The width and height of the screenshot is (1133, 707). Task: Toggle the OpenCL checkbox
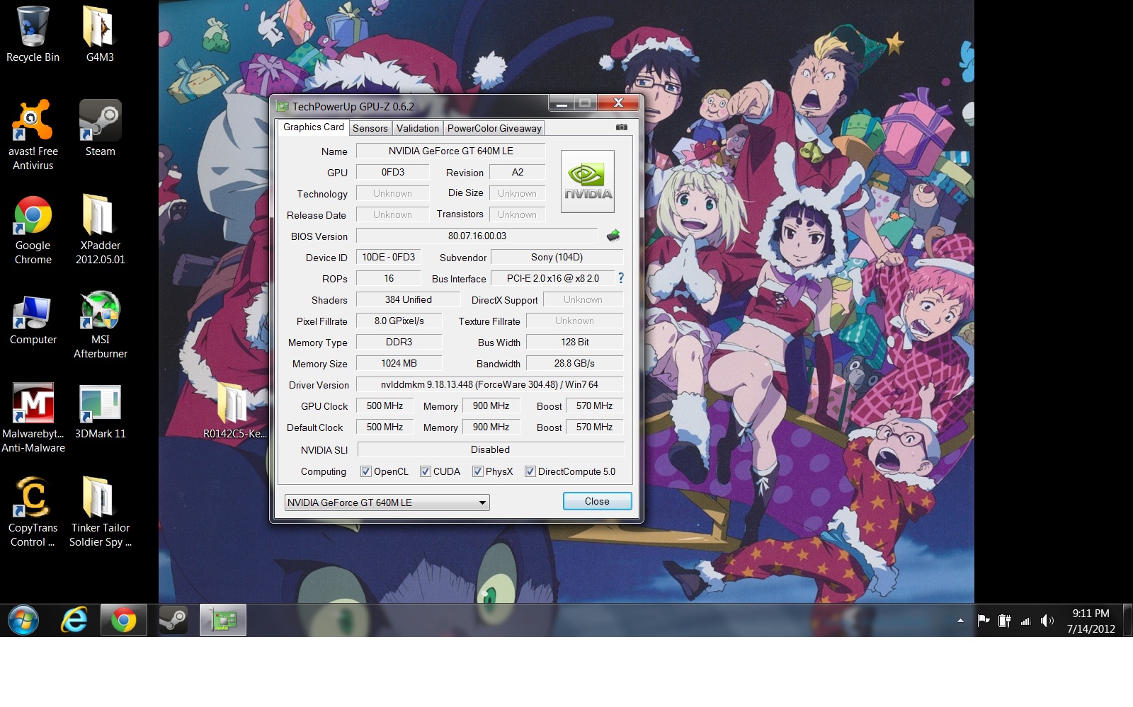[x=366, y=471]
